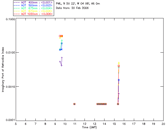Click the yellow triangle marker near time 9.5
168x134 pixels.
pyautogui.click(x=60, y=38)
